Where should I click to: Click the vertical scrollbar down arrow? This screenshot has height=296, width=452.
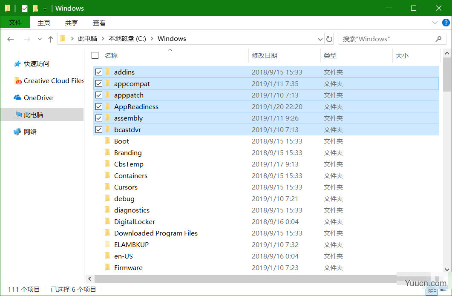click(447, 270)
